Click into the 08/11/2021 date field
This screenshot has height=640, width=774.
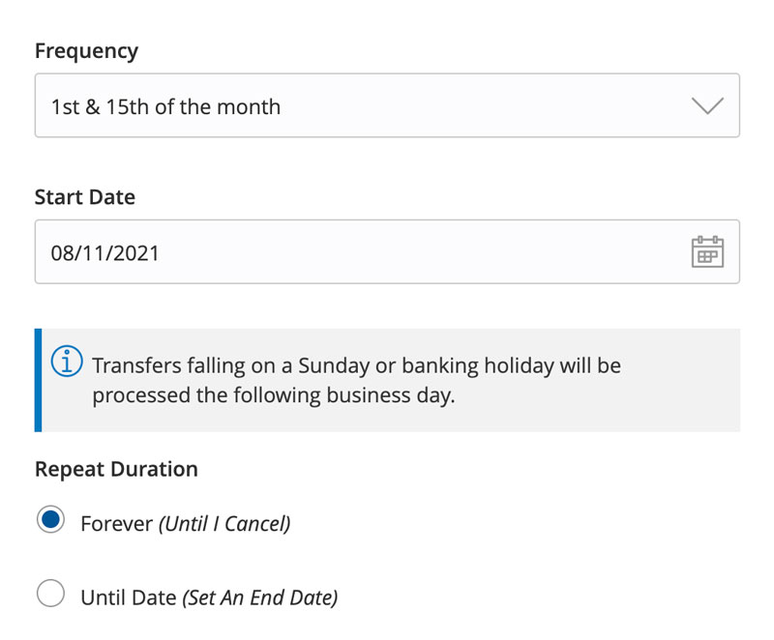(104, 252)
